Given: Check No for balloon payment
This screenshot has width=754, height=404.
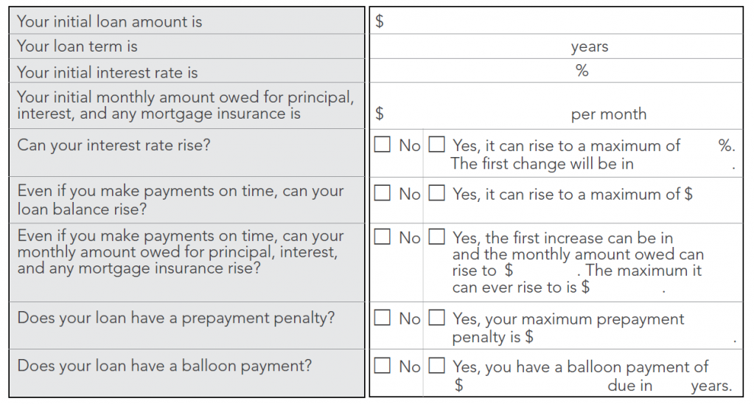Looking at the screenshot, I should [x=382, y=366].
